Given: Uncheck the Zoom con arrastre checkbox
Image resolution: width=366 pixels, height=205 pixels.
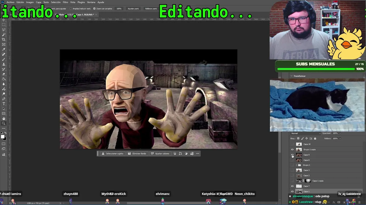Looking at the screenshot, I should coord(94,9).
